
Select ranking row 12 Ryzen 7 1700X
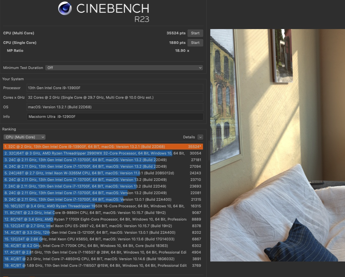click(103, 219)
